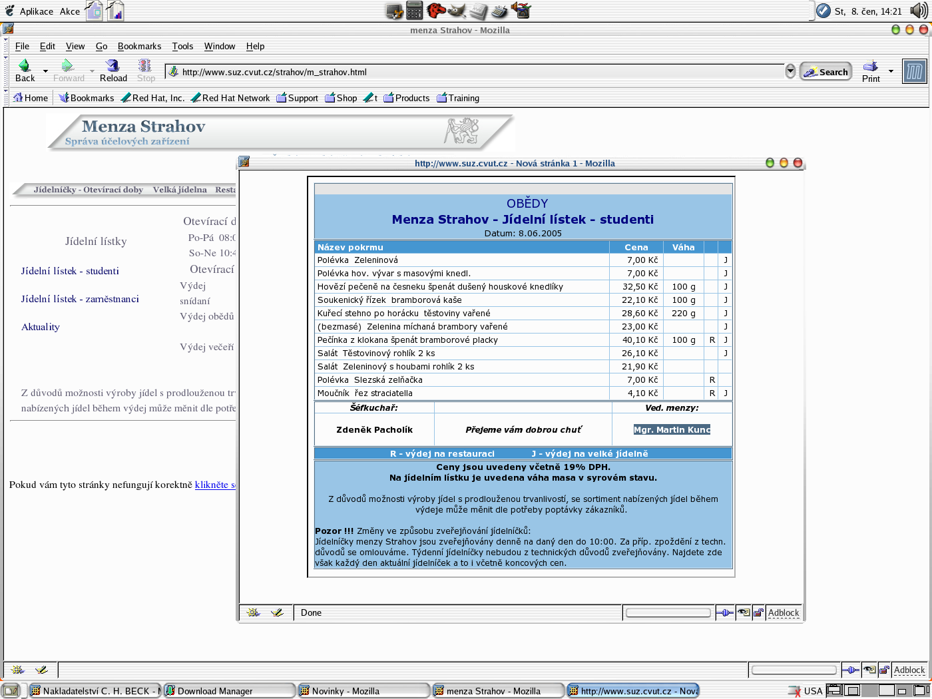
Task: Click the Back navigation arrow icon
Action: [x=25, y=65]
